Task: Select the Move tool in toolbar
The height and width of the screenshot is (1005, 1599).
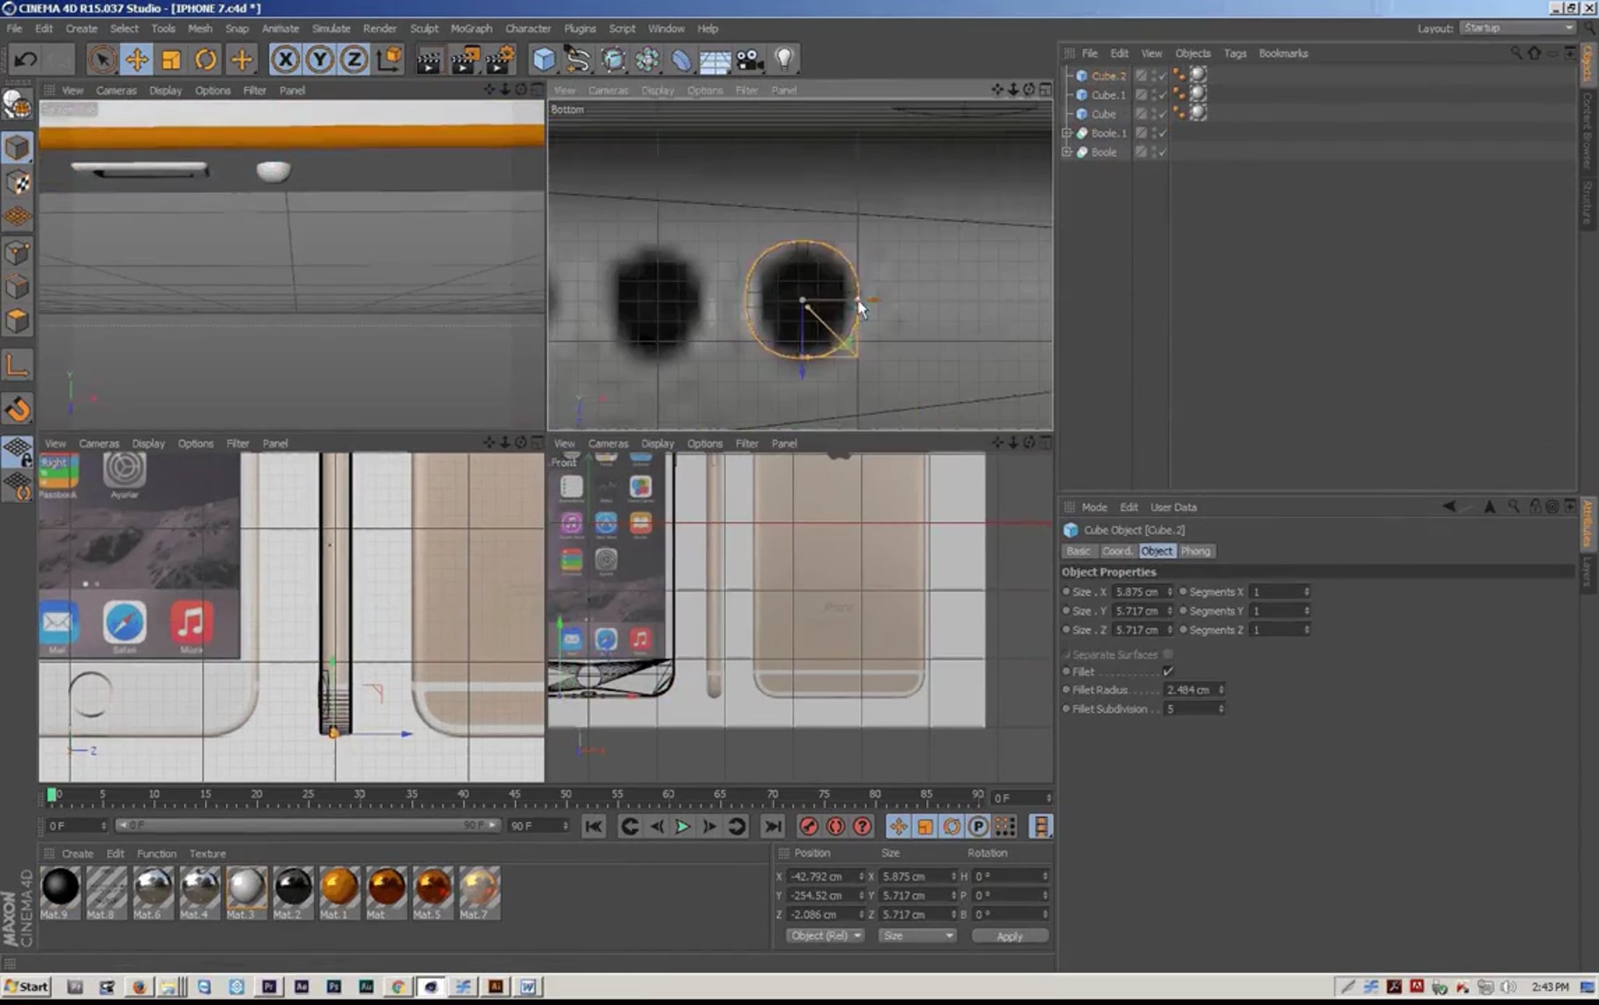Action: pos(137,60)
